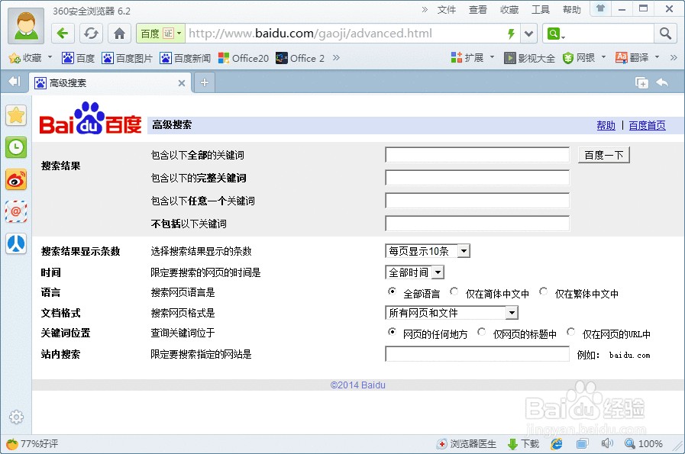
Task: Open the 文件 menu
Action: click(x=447, y=10)
